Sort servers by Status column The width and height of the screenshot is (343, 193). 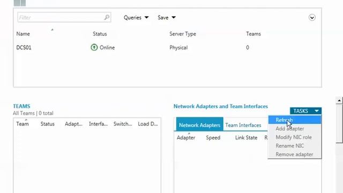click(x=100, y=34)
